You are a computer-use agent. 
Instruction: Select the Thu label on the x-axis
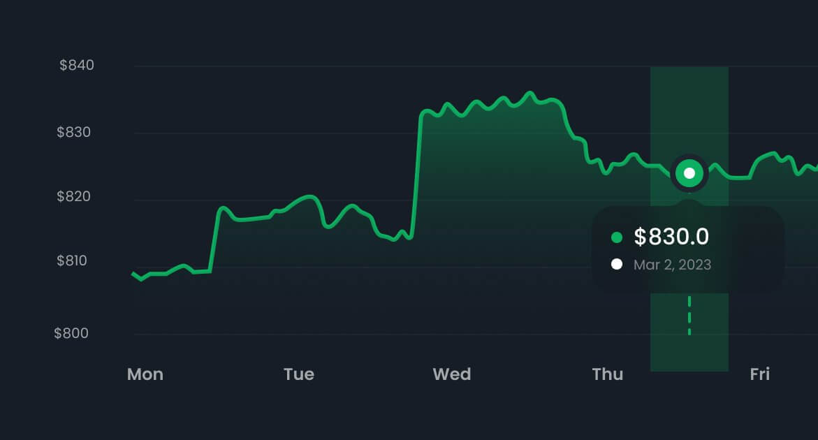tap(608, 374)
